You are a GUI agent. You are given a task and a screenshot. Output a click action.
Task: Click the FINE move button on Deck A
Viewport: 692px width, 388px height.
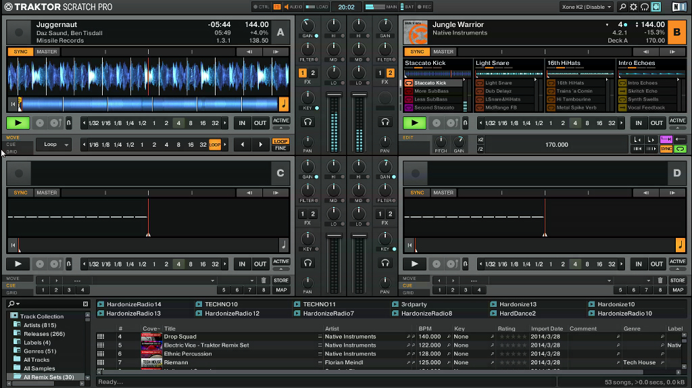[280, 148]
